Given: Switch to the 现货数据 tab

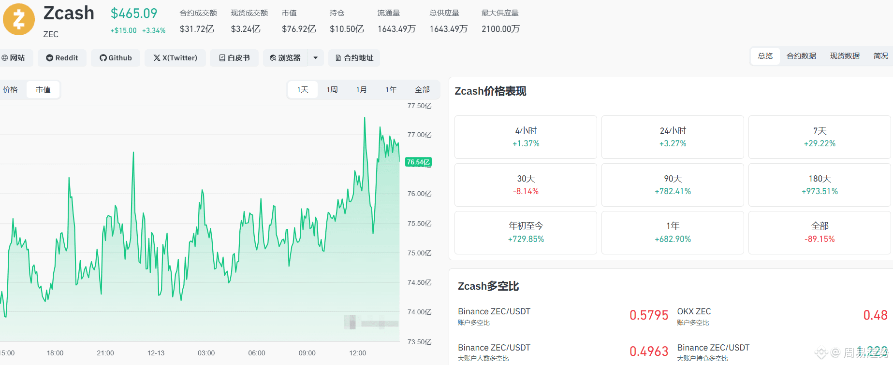Looking at the screenshot, I should 845,56.
